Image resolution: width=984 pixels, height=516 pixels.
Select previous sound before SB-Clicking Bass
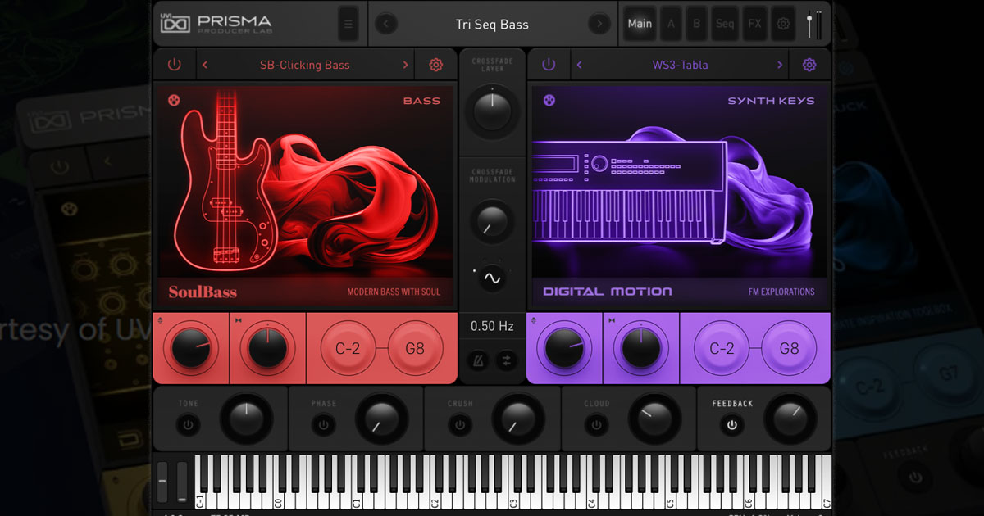click(x=205, y=65)
